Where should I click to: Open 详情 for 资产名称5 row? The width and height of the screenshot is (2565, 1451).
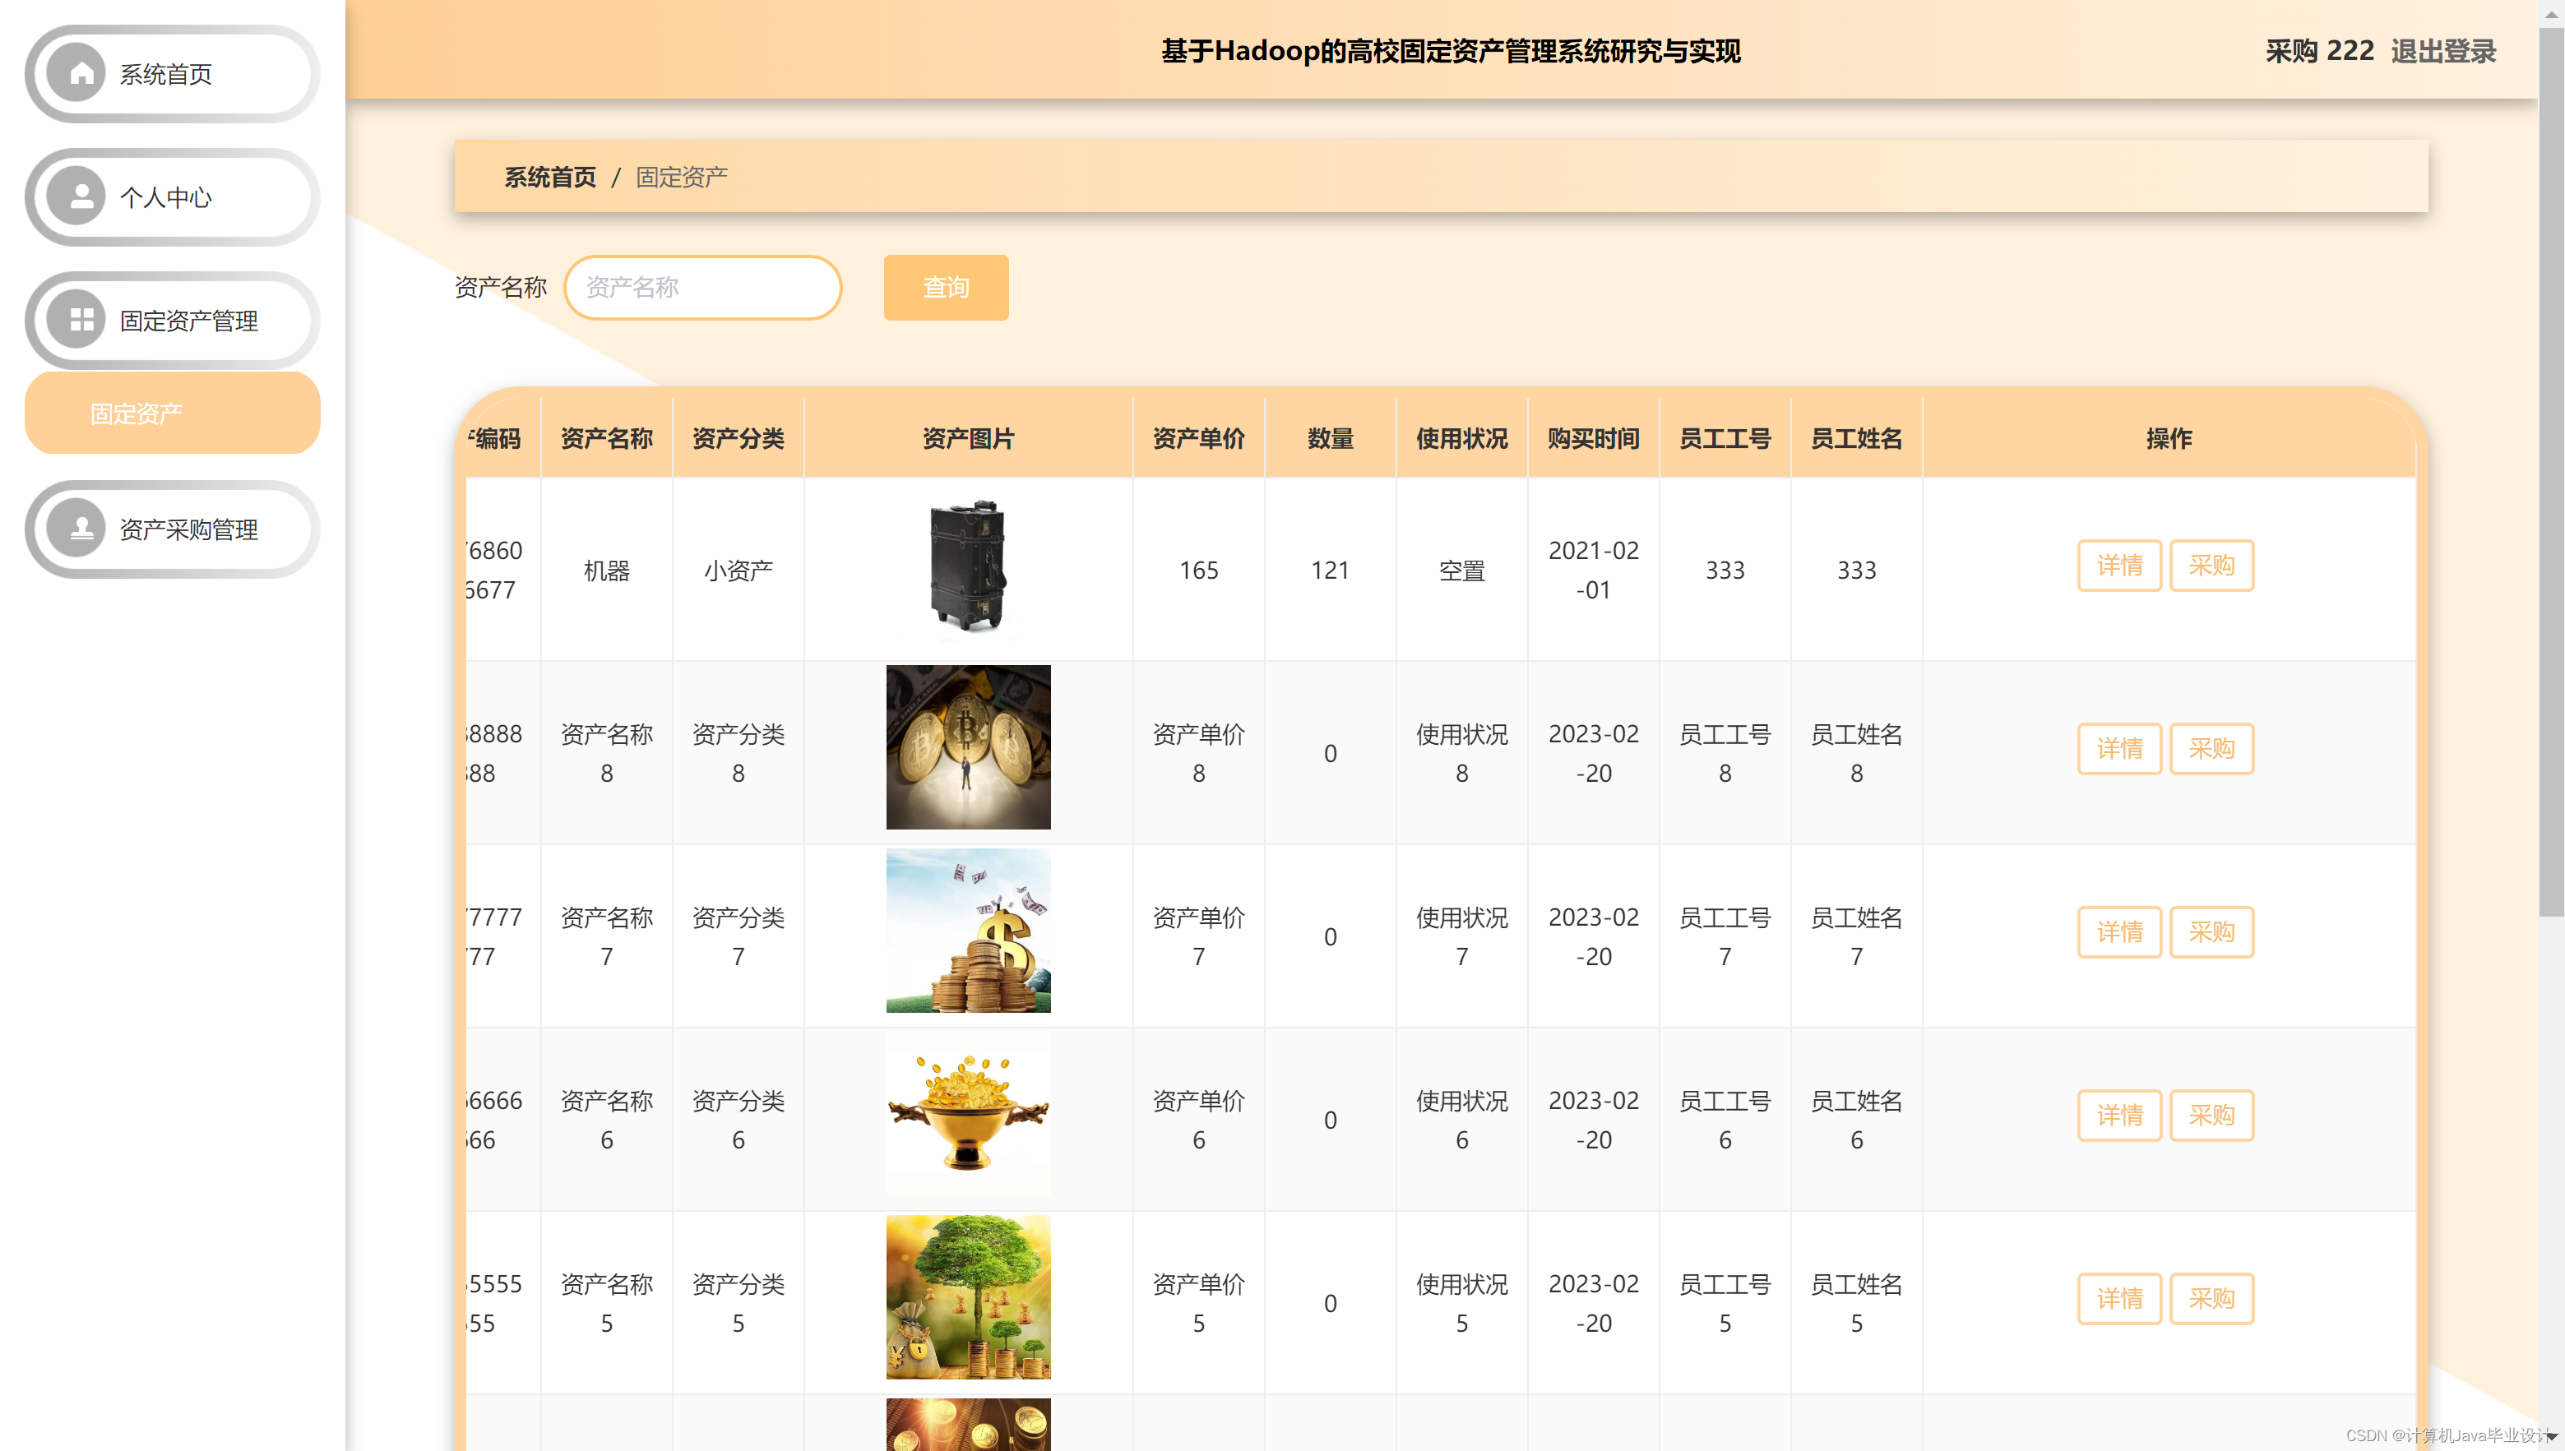2118,1299
